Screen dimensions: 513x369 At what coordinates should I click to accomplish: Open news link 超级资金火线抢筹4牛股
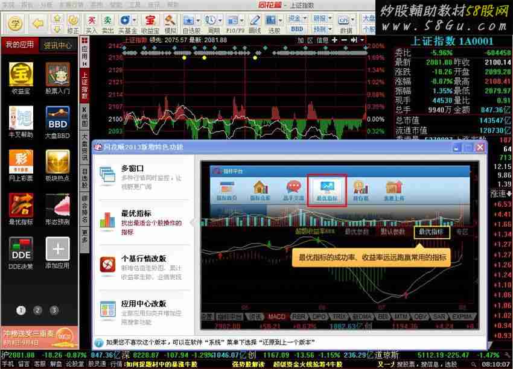(x=308, y=364)
